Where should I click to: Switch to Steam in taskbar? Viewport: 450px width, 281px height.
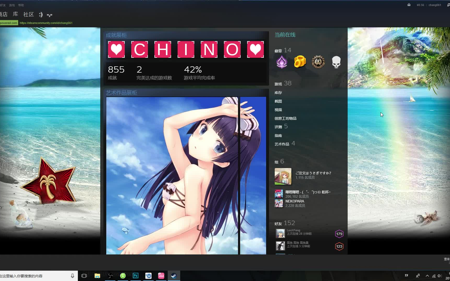pyautogui.click(x=174, y=276)
